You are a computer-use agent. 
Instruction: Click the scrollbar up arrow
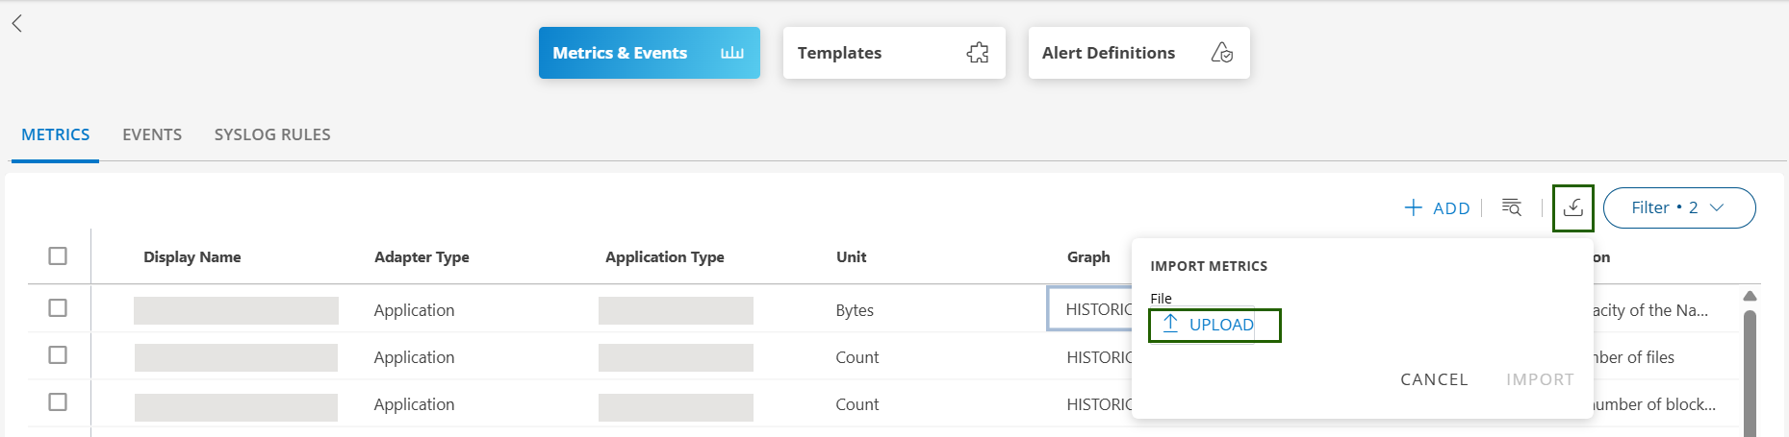1750,296
